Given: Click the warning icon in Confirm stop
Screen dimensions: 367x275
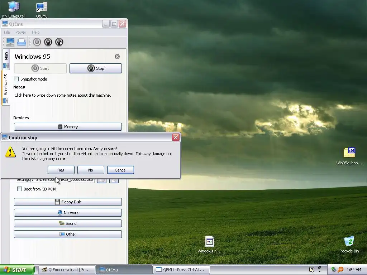Looking at the screenshot, I should coord(10,152).
